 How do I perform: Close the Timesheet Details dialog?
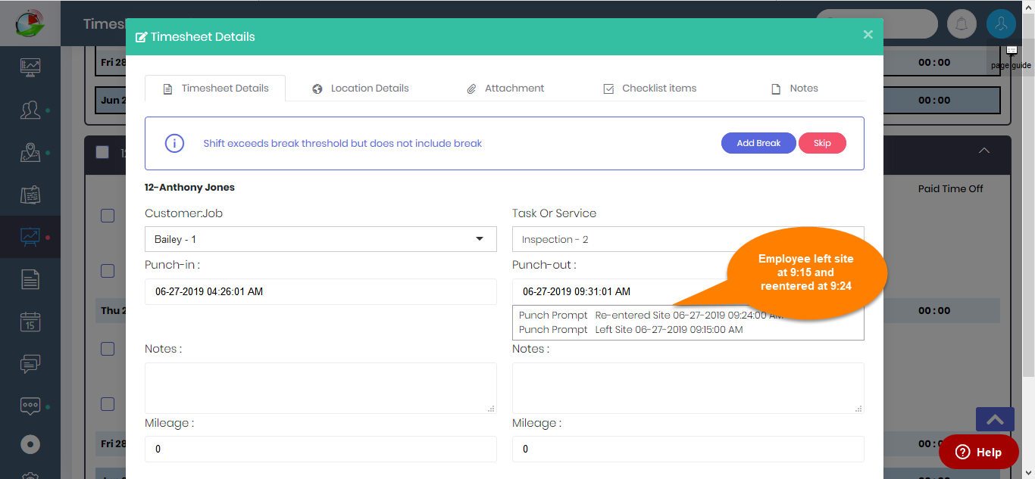[868, 34]
